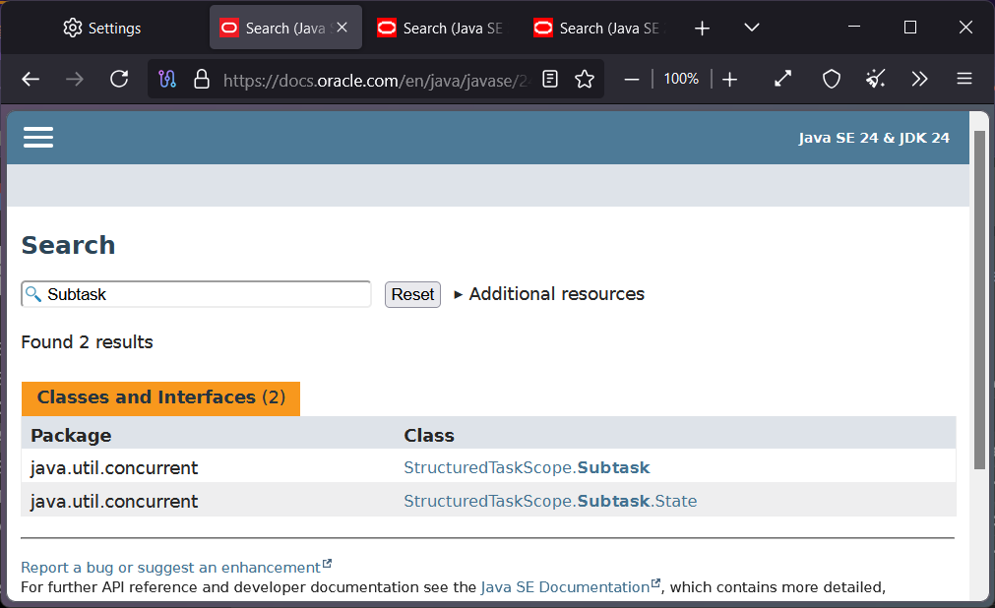This screenshot has width=995, height=608.
Task: Bookmark this page with the star
Action: 585,79
